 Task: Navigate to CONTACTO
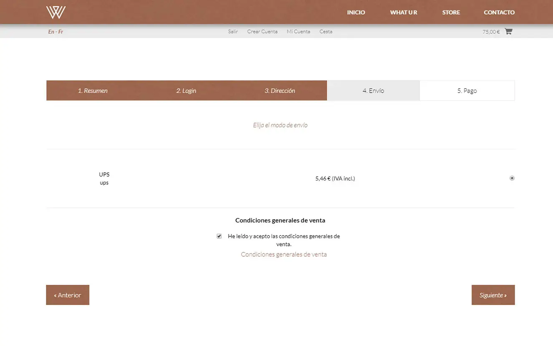click(499, 13)
